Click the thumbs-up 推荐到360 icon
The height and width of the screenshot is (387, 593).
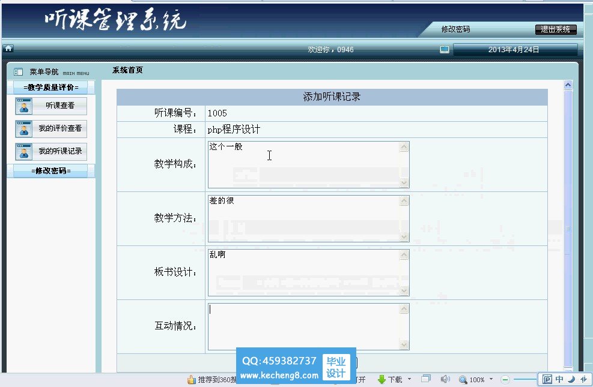[192, 379]
